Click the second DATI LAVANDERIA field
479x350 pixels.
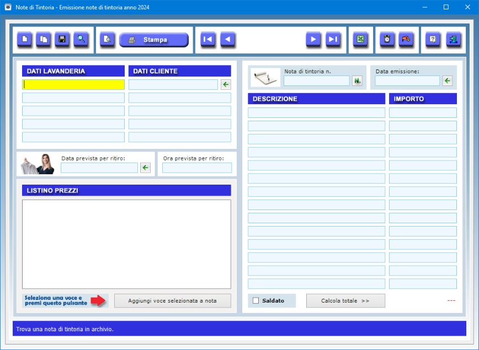tap(73, 98)
